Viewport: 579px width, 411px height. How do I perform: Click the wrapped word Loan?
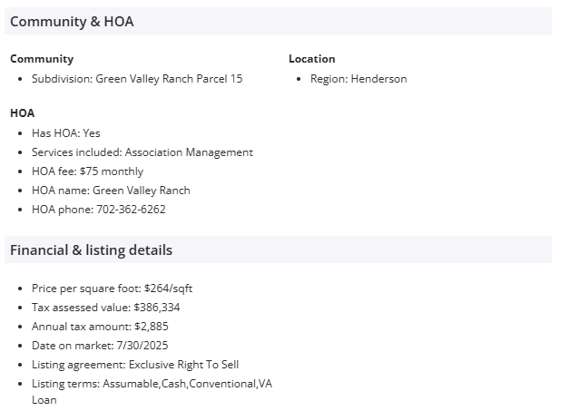tap(44, 399)
